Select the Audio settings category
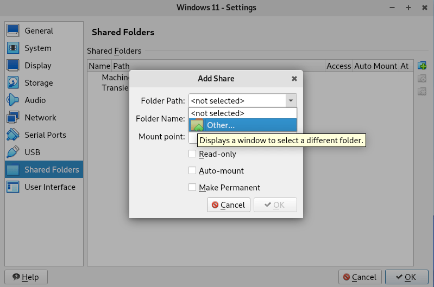Viewport: 434px width, 287px height. [44, 100]
